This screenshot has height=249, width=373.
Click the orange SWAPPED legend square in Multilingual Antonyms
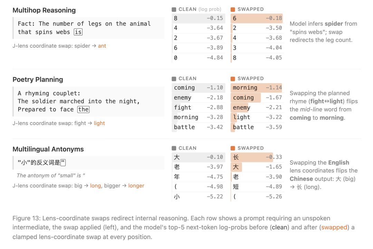(233, 148)
